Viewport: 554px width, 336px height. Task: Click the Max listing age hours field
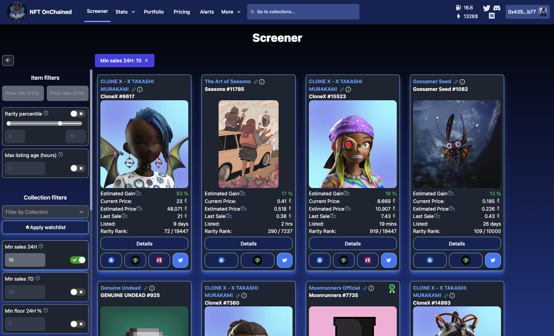(25, 168)
